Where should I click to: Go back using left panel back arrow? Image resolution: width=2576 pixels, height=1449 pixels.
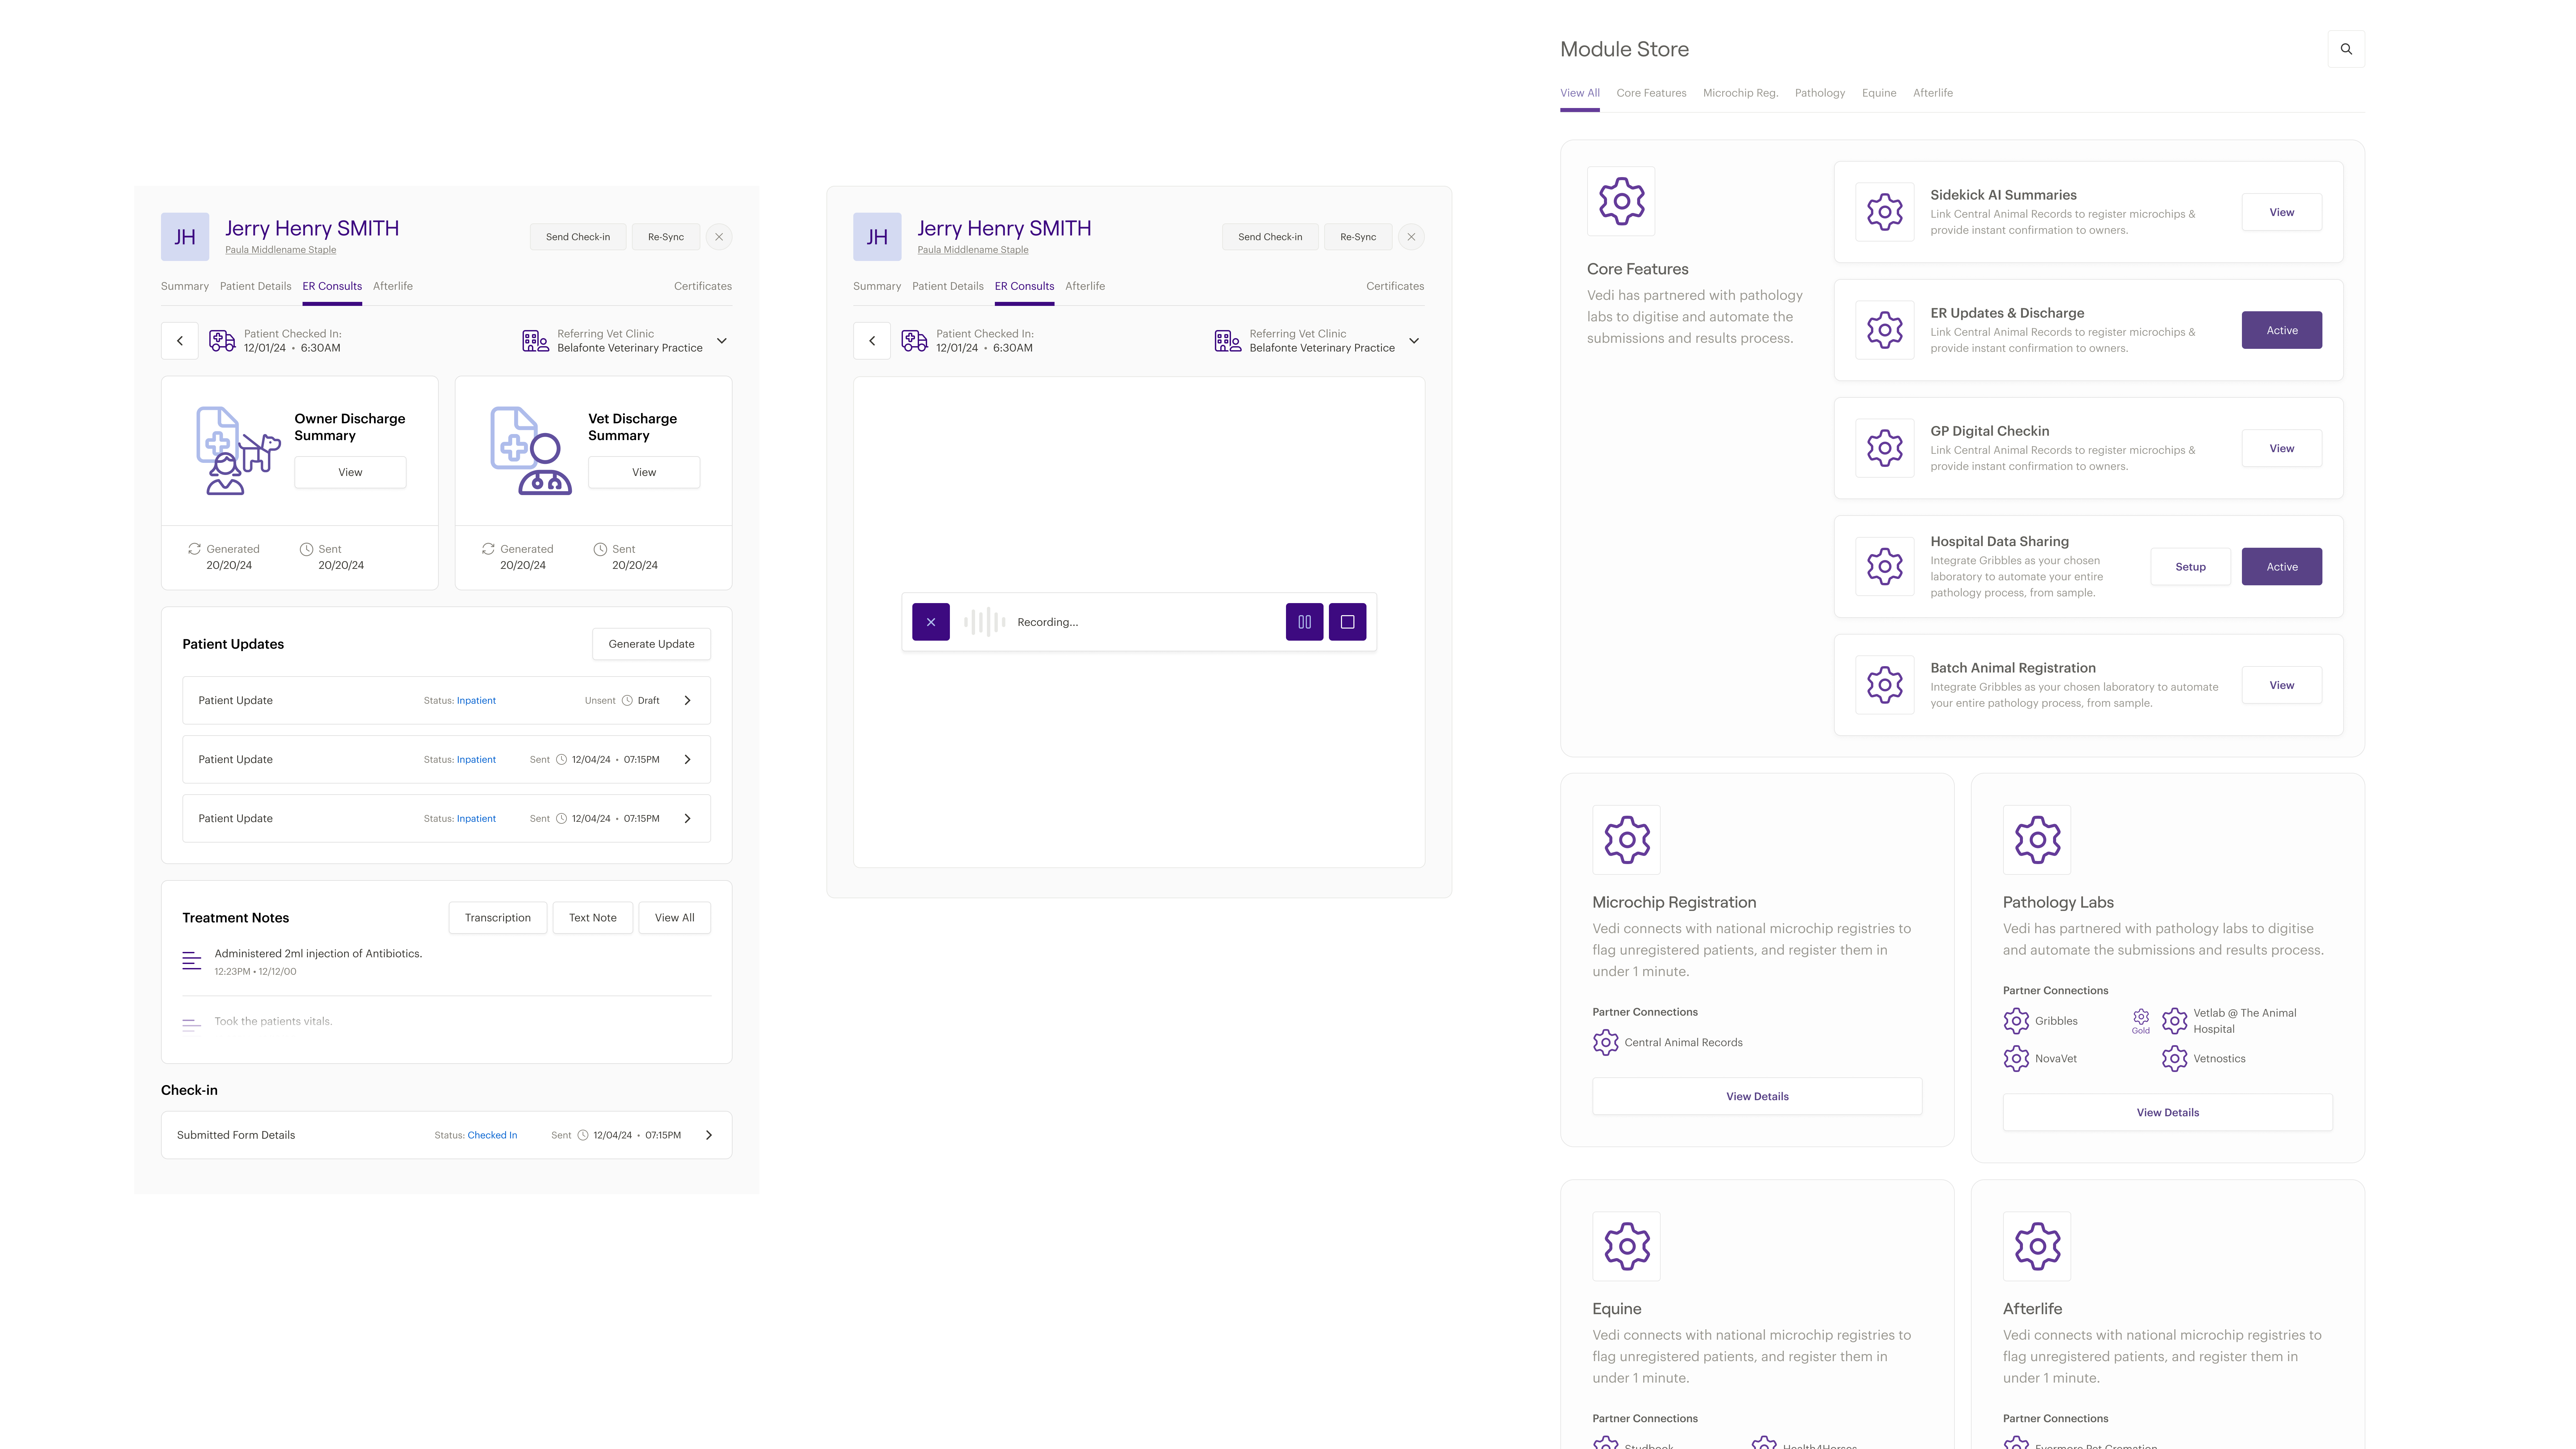point(180,341)
